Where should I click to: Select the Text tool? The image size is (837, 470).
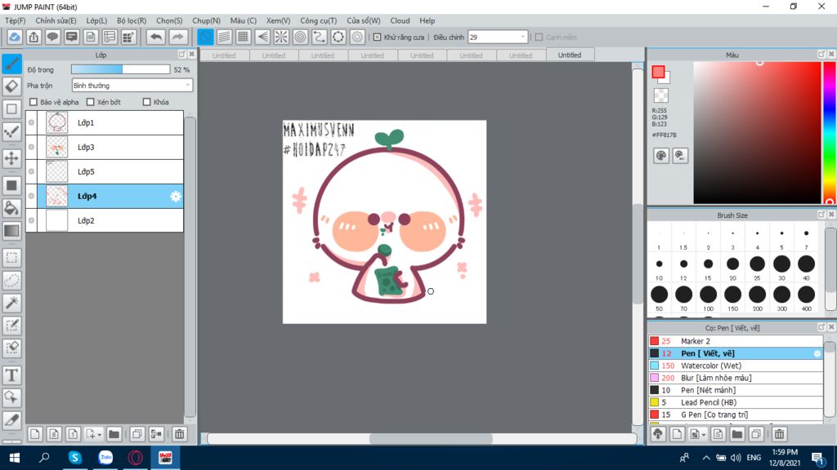(11, 375)
